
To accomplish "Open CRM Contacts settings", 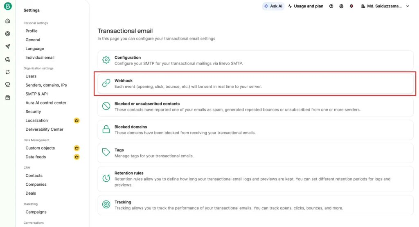I will click(x=34, y=176).
